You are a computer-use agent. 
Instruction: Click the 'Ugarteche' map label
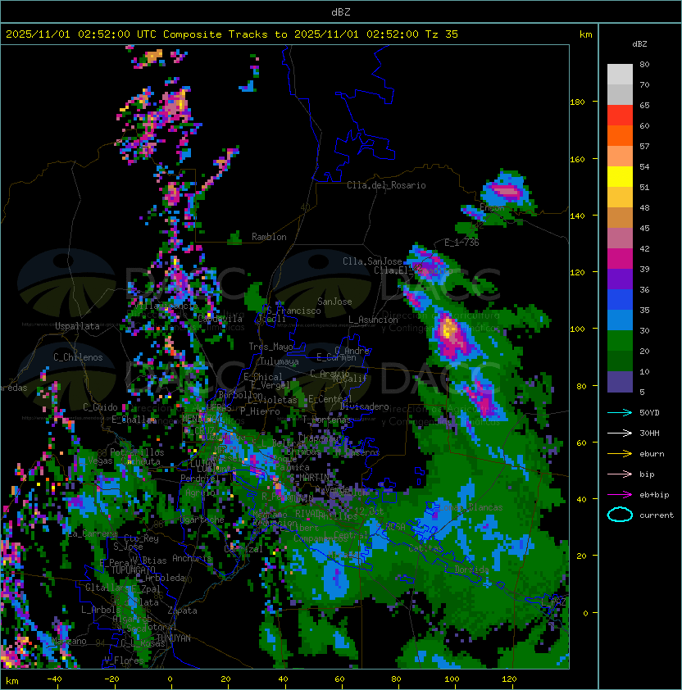pyautogui.click(x=202, y=520)
